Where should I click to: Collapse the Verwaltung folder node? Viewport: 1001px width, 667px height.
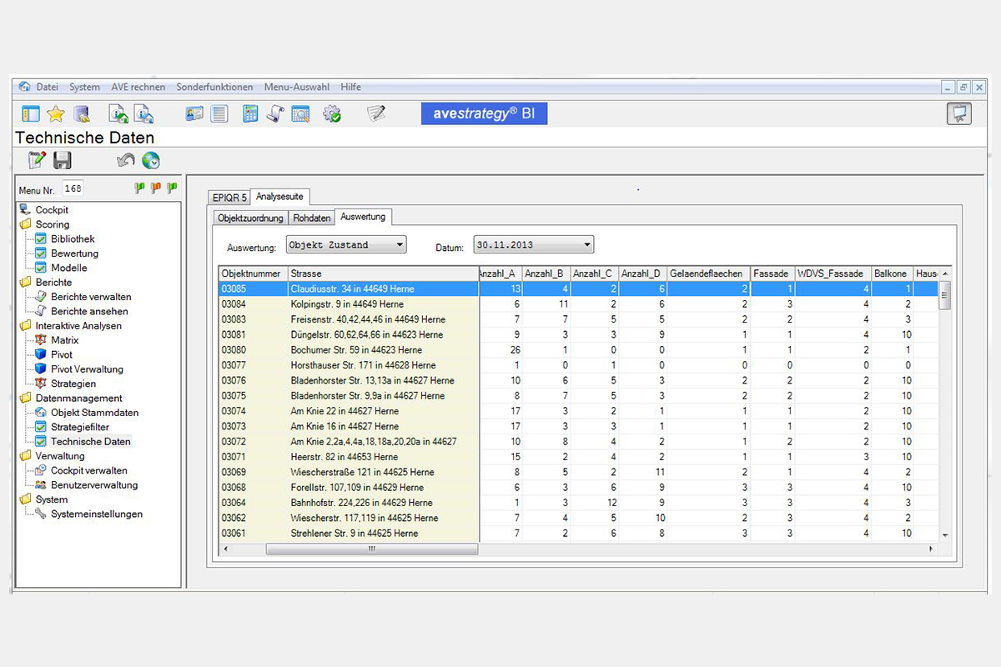pyautogui.click(x=25, y=456)
